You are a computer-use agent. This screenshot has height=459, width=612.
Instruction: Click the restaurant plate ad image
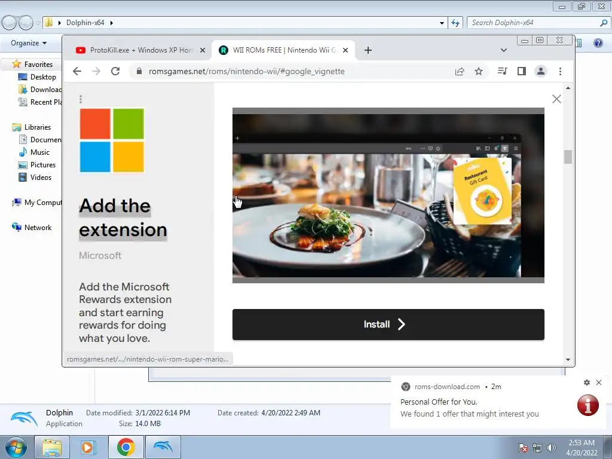click(388, 195)
